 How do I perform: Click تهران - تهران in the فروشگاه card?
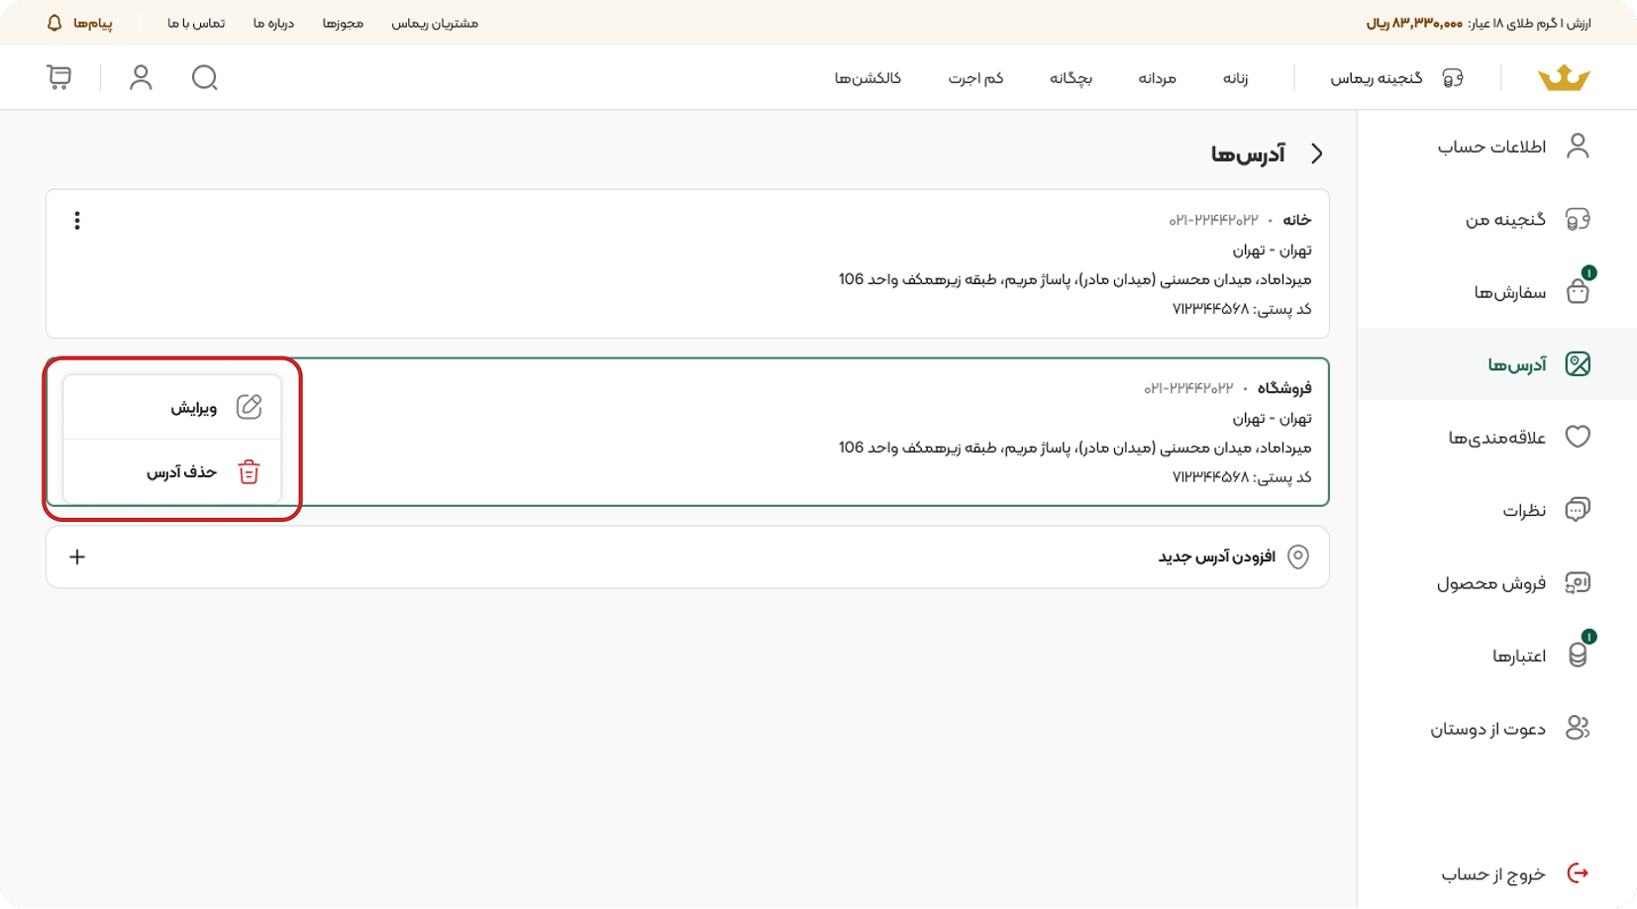(1272, 418)
